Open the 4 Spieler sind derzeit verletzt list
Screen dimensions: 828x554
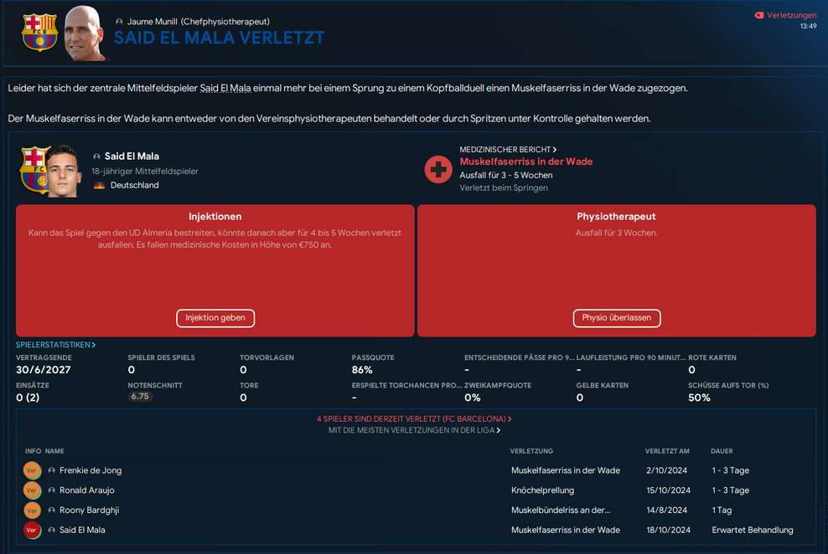[414, 418]
